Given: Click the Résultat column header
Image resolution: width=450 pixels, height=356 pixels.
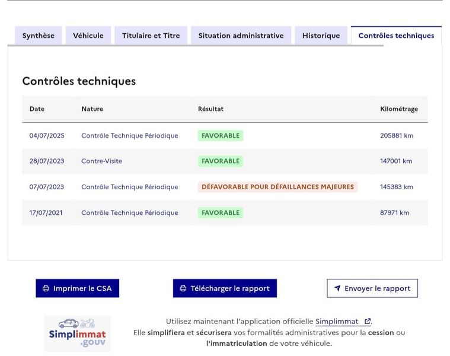Looking at the screenshot, I should coord(210,109).
